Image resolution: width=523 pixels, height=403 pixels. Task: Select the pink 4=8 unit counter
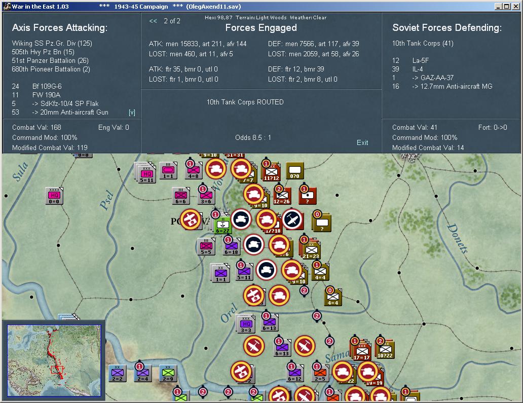[194, 170]
